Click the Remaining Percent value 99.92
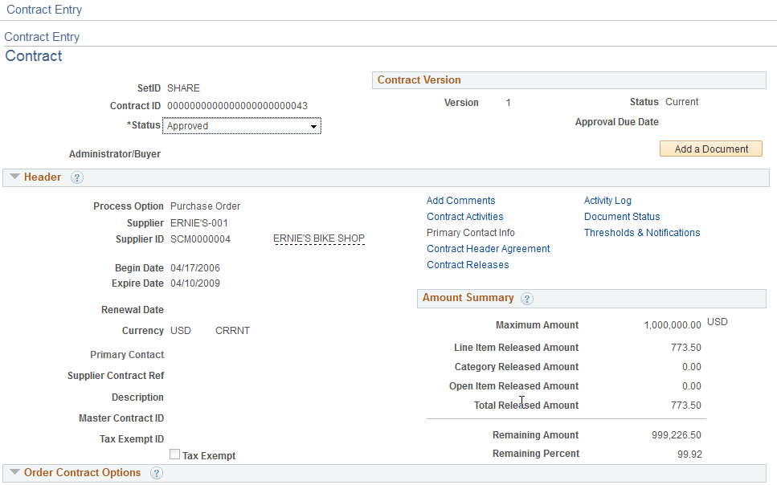This screenshot has width=777, height=485. click(x=689, y=454)
